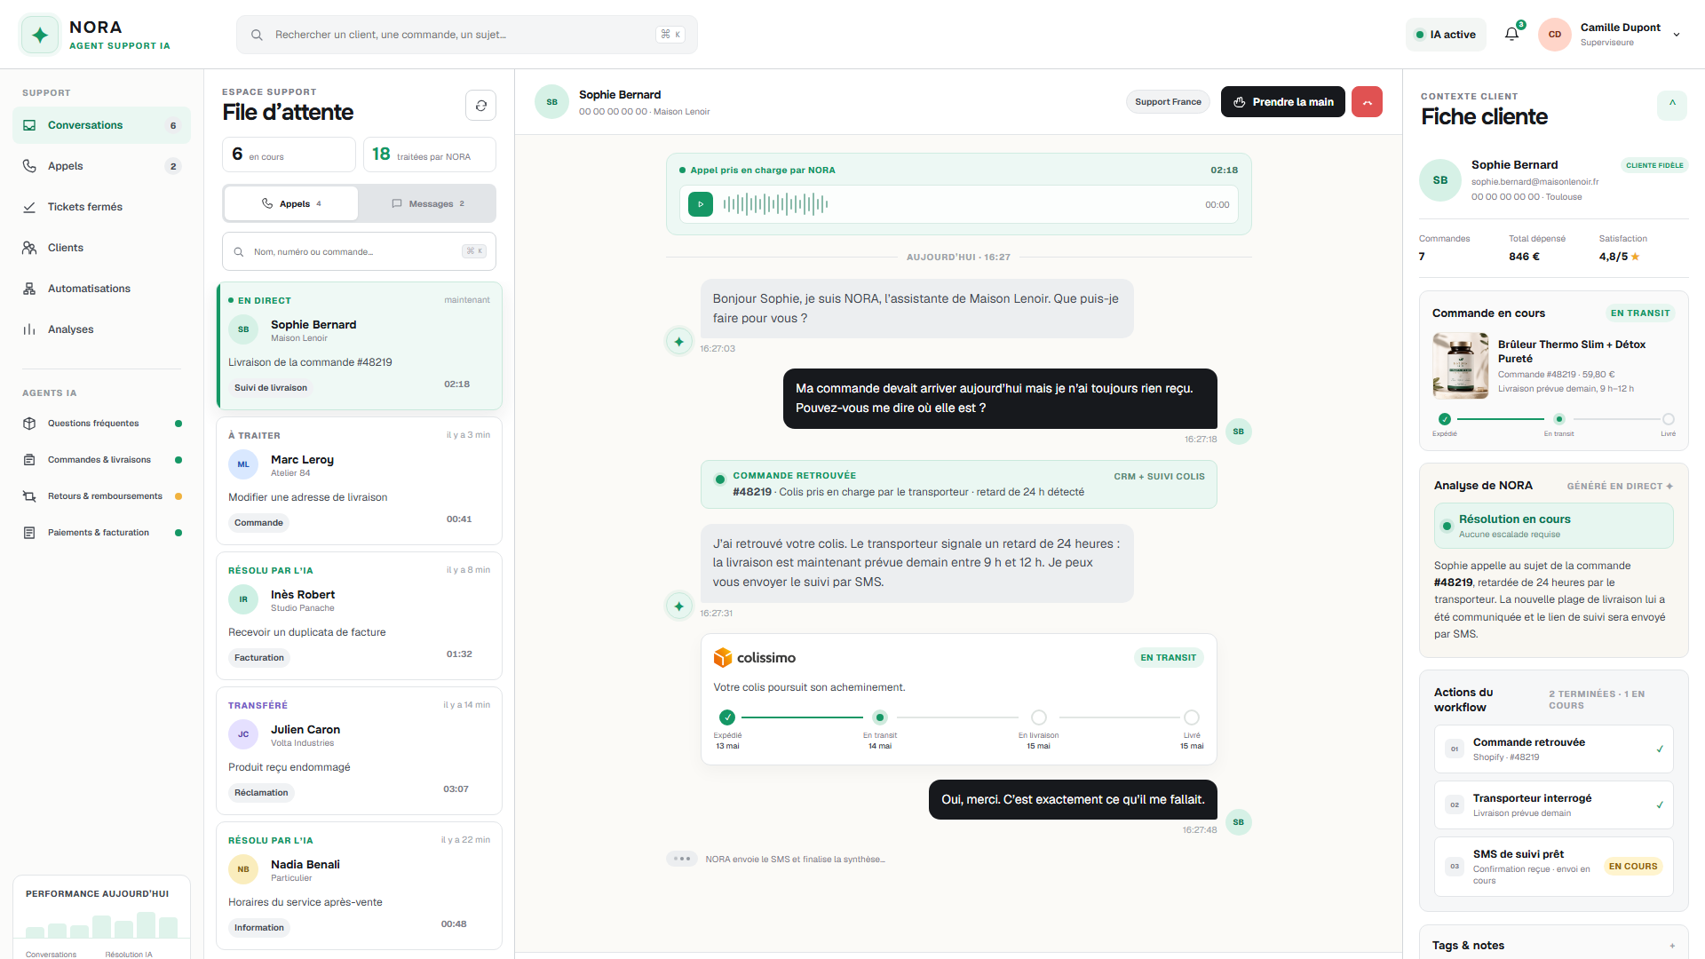
Task: Click the 18 traitées par NORA stat
Action: pyautogui.click(x=430, y=155)
